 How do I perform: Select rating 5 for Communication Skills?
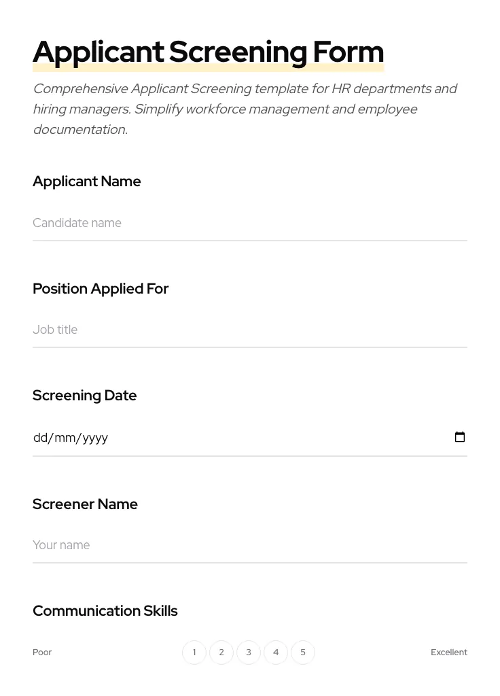click(x=303, y=652)
